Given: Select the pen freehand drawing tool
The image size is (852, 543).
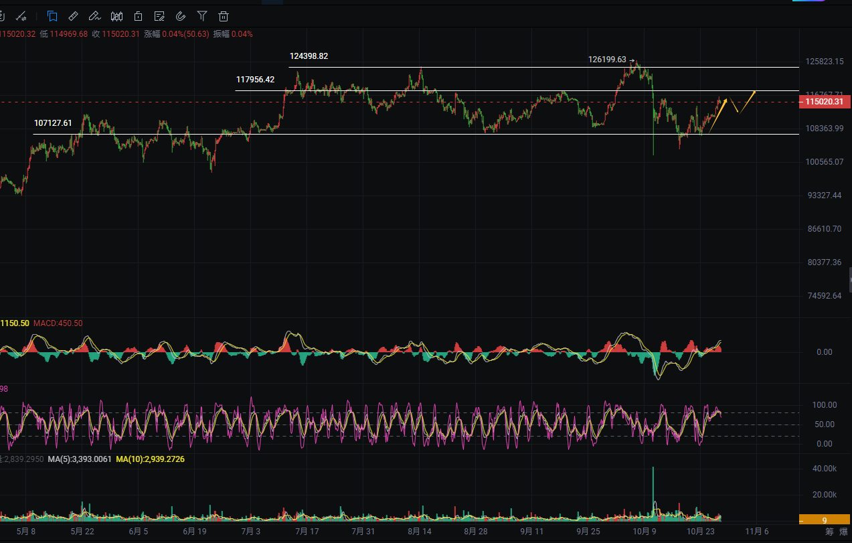Looking at the screenshot, I should [95, 15].
